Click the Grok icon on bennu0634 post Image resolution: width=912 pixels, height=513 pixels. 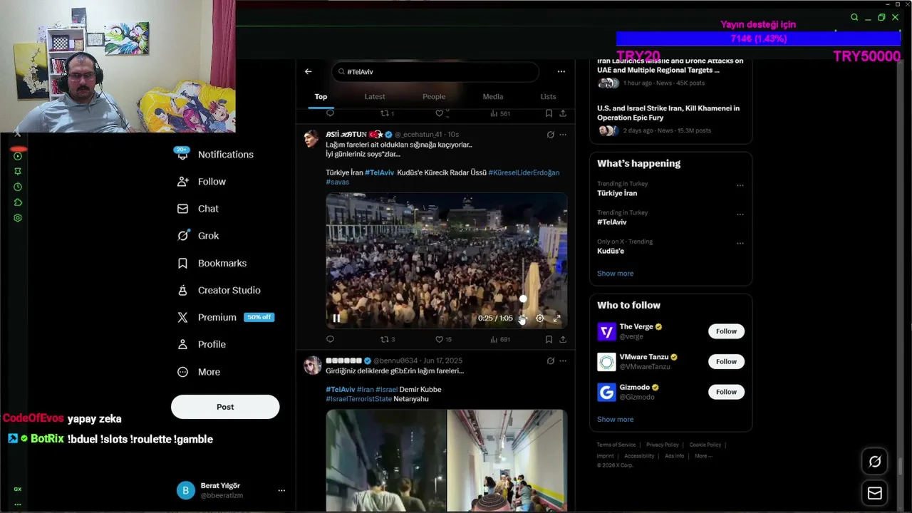point(550,361)
